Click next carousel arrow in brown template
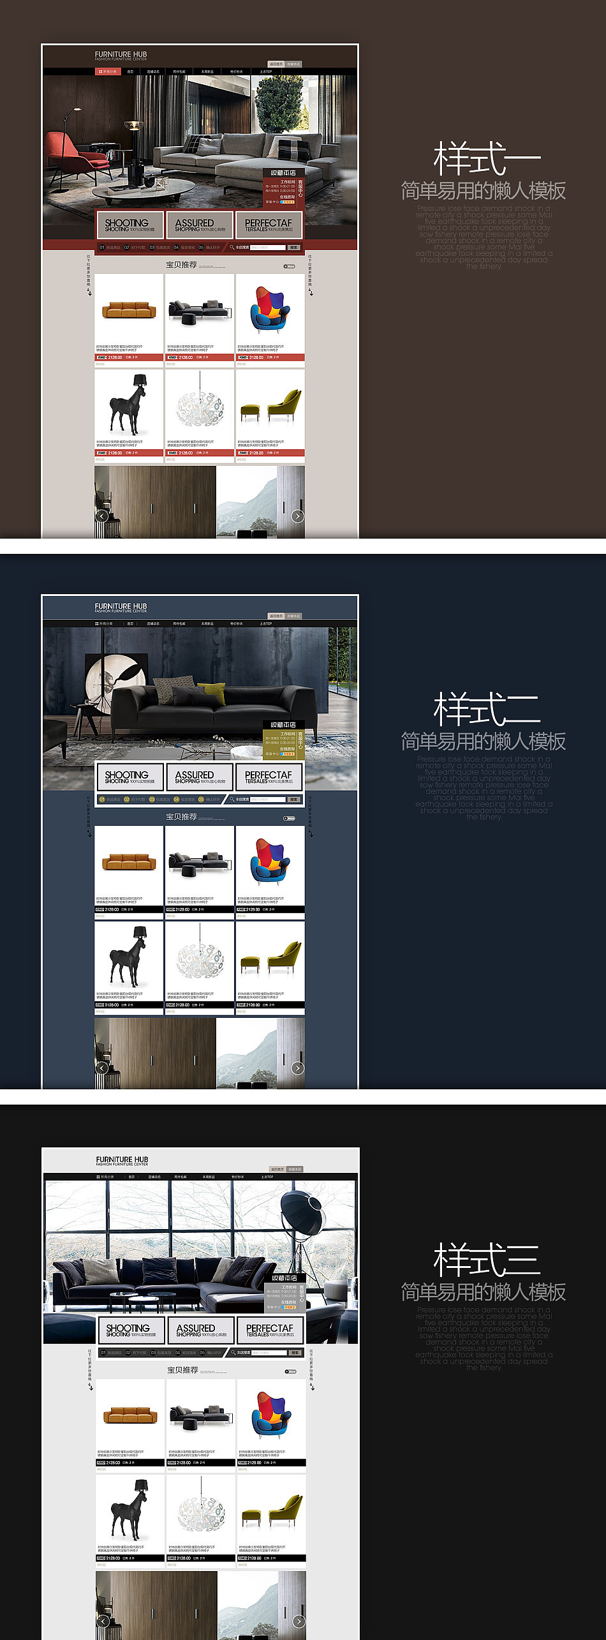This screenshot has height=1640, width=606. (x=298, y=516)
